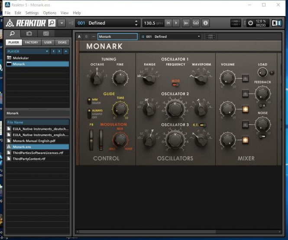Select panel view B button

pos(86,36)
